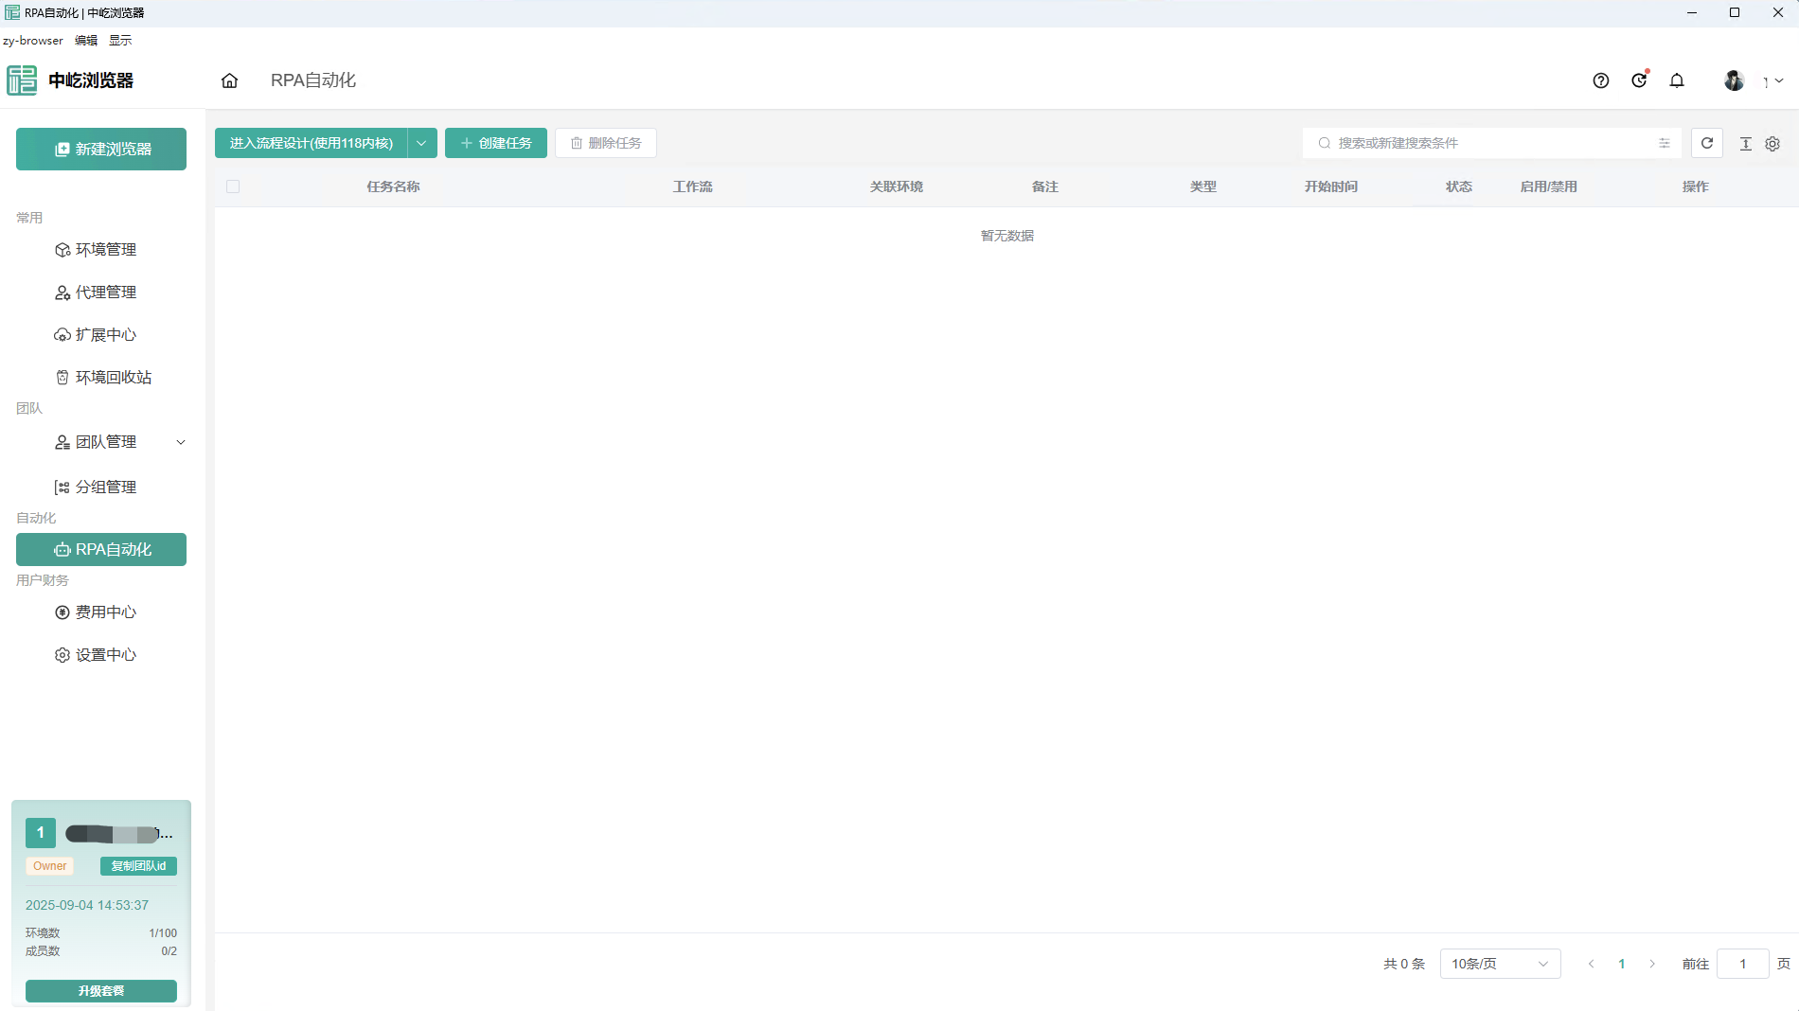This screenshot has height=1011, width=1799.
Task: Click the home icon in header
Action: pos(229,80)
